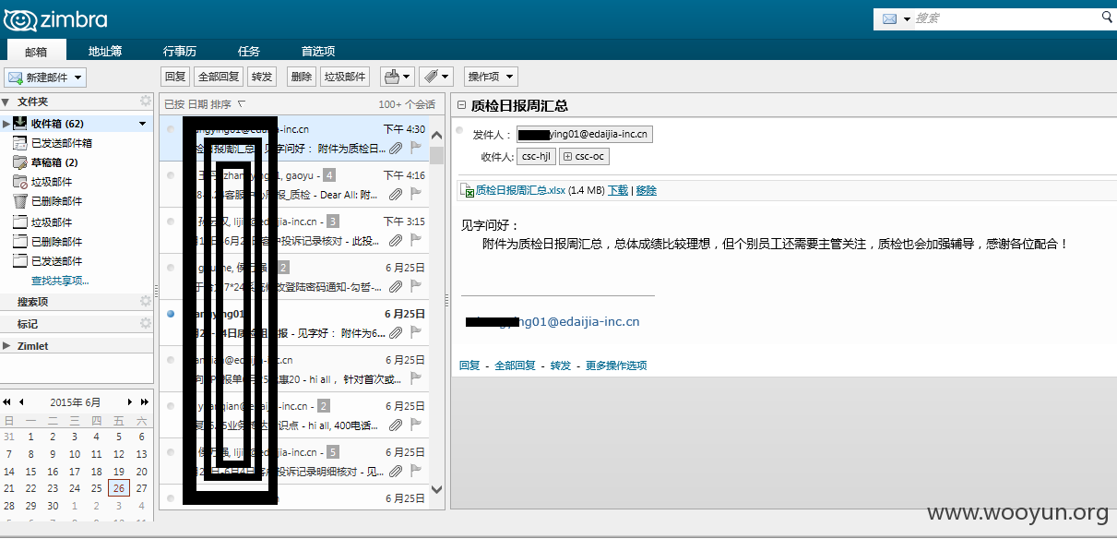Image resolution: width=1117 pixels, height=539 pixels.
Task: Toggle read status dot of 下午 3:15 message
Action: tap(171, 222)
